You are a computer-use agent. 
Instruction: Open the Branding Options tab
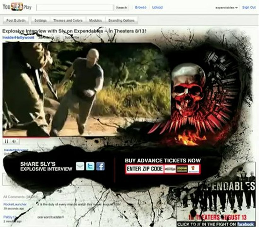121,20
